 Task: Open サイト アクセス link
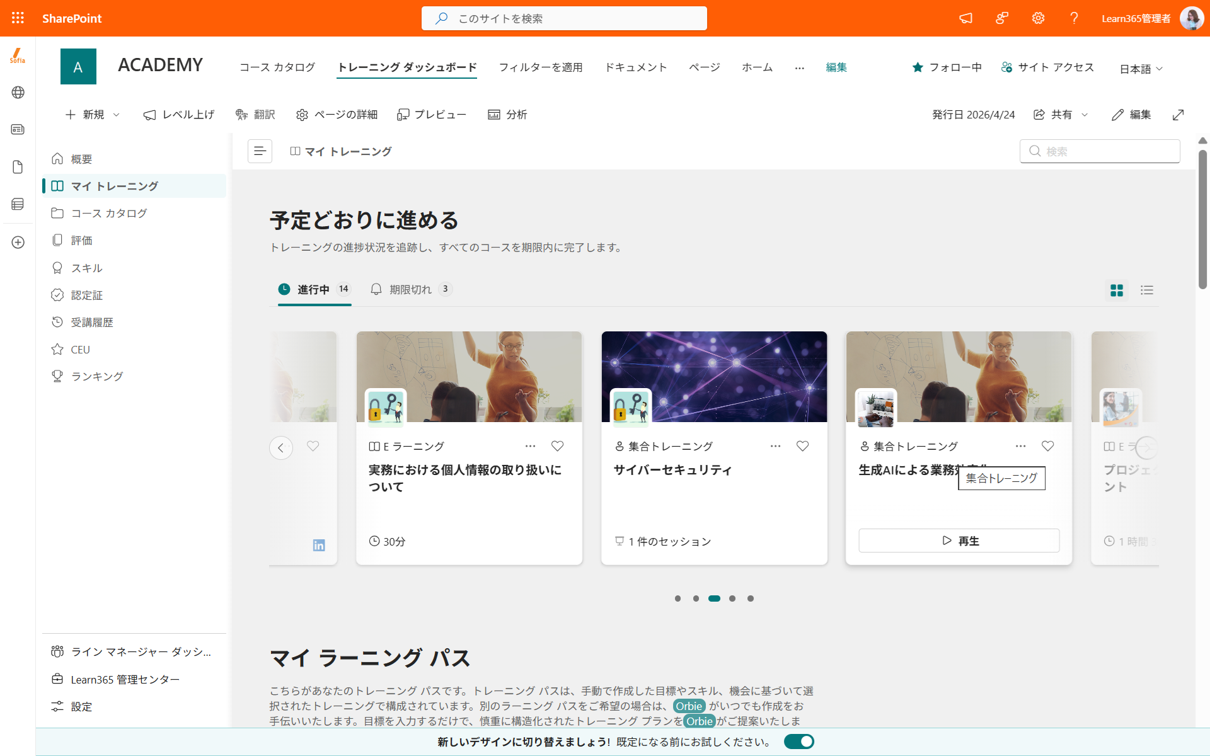pyautogui.click(x=1047, y=67)
